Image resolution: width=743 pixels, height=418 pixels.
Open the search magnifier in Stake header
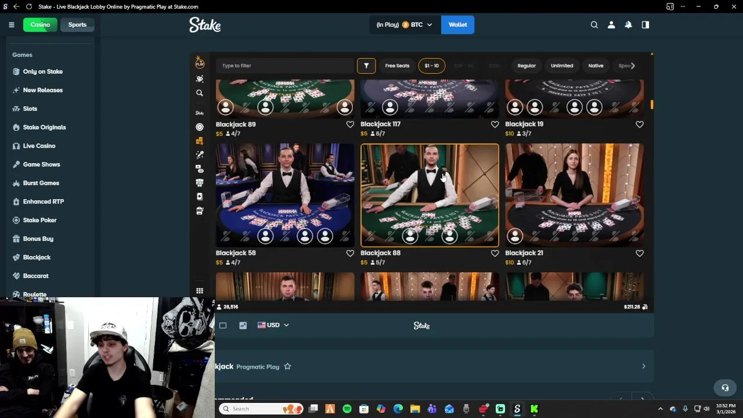tap(594, 25)
